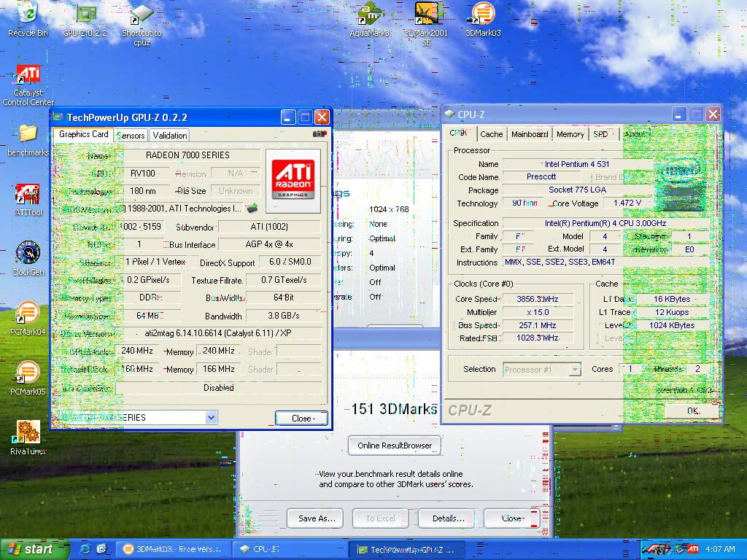Viewport: 747px width, 560px height.
Task: Launch AquaMark3 from the desktop
Action: [x=370, y=19]
